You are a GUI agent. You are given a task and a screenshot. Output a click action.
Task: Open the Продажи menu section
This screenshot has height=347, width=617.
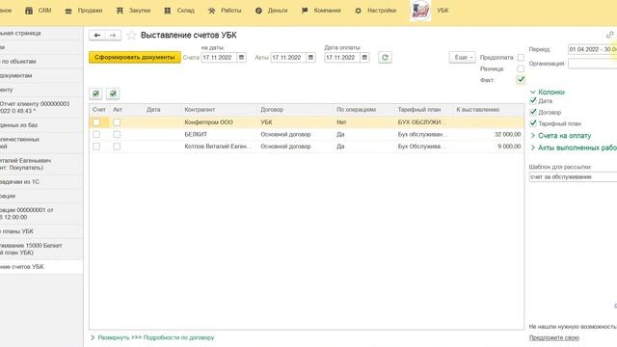point(84,11)
